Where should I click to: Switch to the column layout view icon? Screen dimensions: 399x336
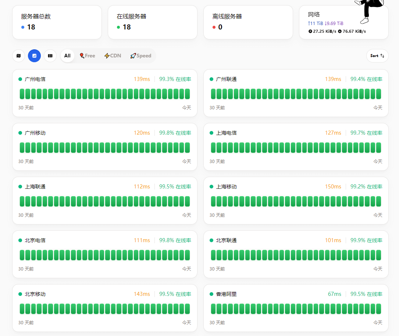pos(50,56)
